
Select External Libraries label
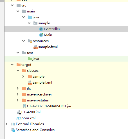pos(30,124)
